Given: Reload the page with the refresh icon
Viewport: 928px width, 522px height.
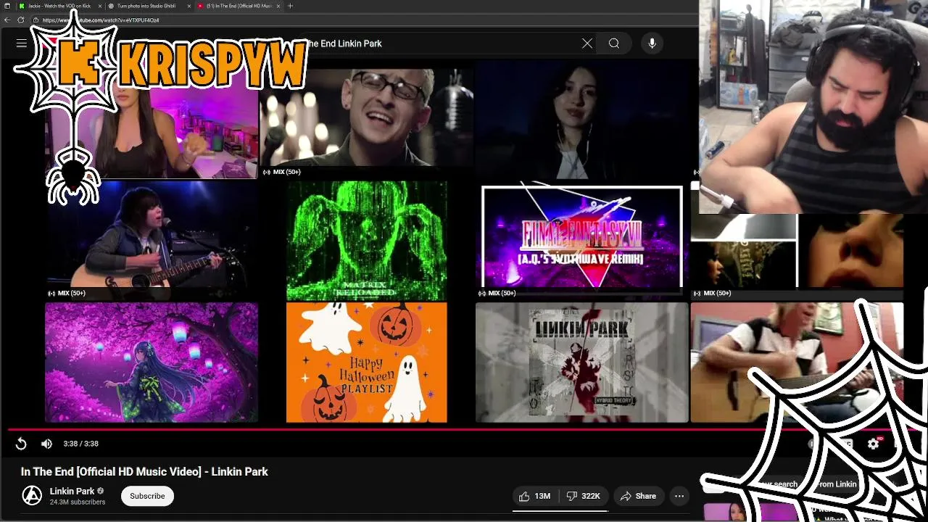Looking at the screenshot, I should coord(20,20).
